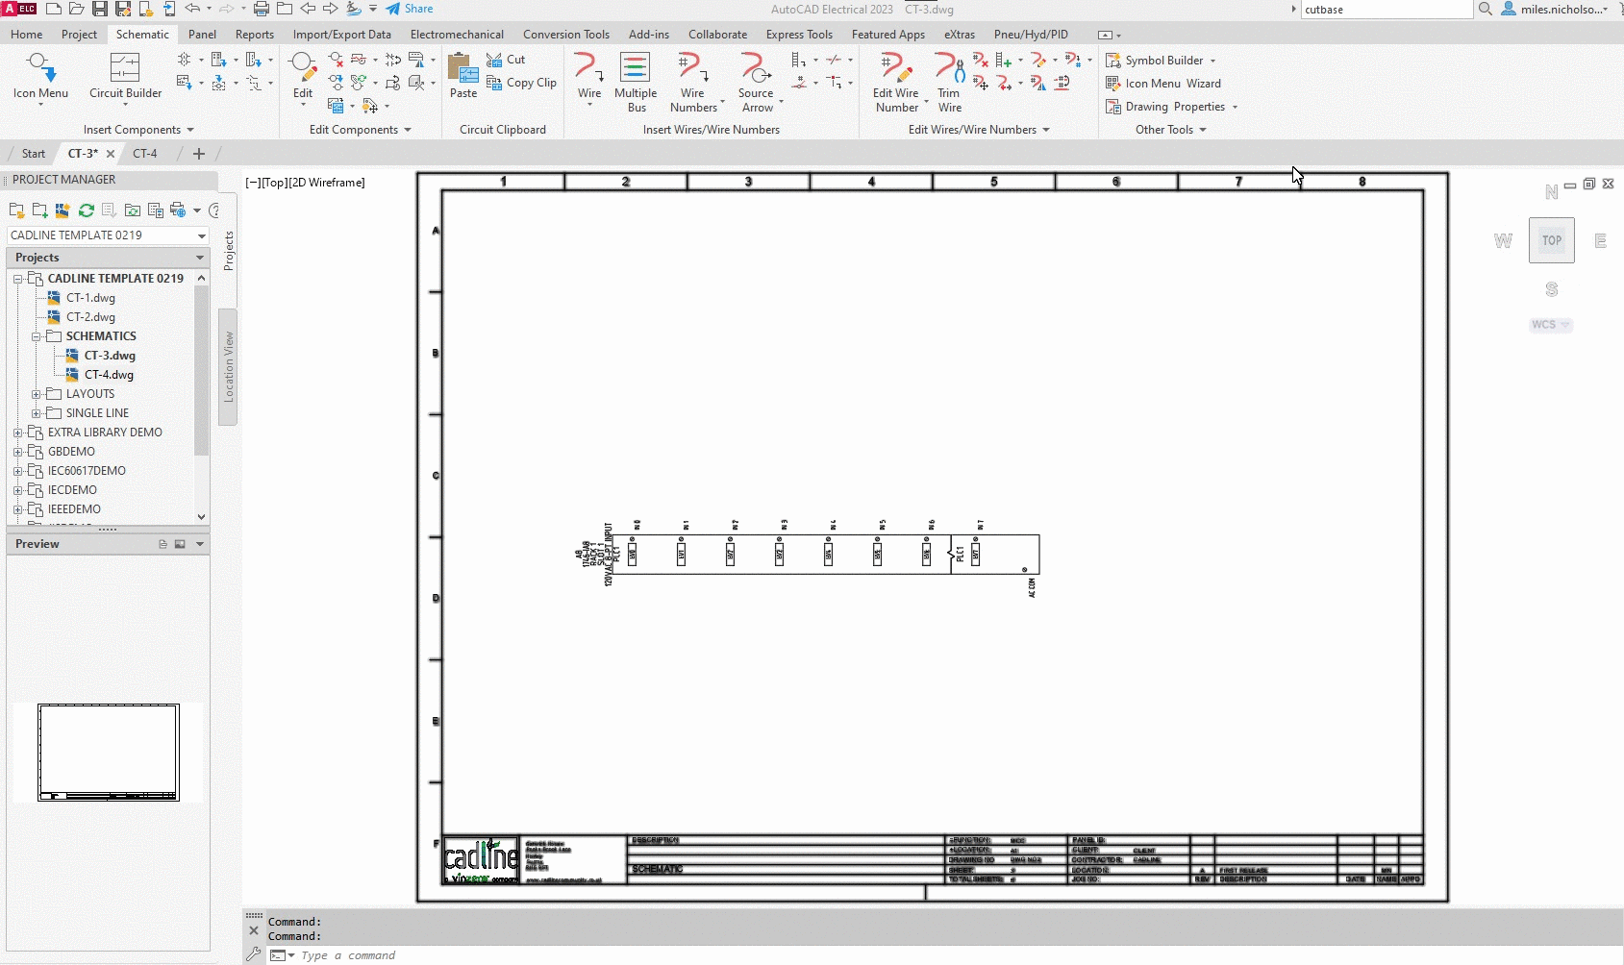Click the Save icon in quick access toolbar
The height and width of the screenshot is (965, 1624).
[x=99, y=9]
